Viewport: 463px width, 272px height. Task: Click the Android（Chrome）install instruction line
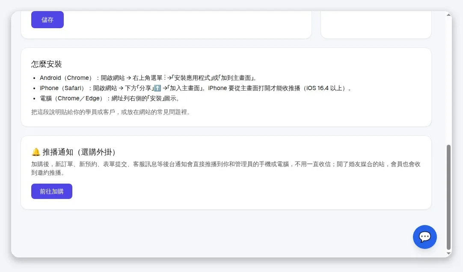click(148, 78)
